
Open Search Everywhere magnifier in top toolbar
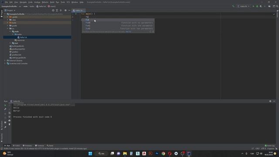tap(277, 6)
